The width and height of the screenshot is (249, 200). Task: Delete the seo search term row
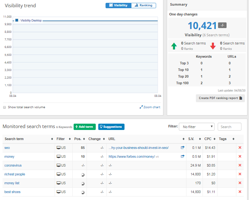[x=240, y=148]
